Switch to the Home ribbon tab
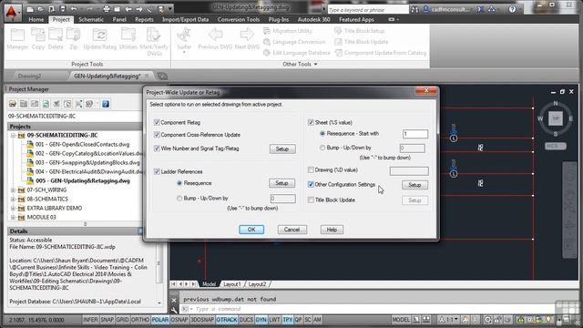Viewport: 583px width, 328px height. (36, 20)
